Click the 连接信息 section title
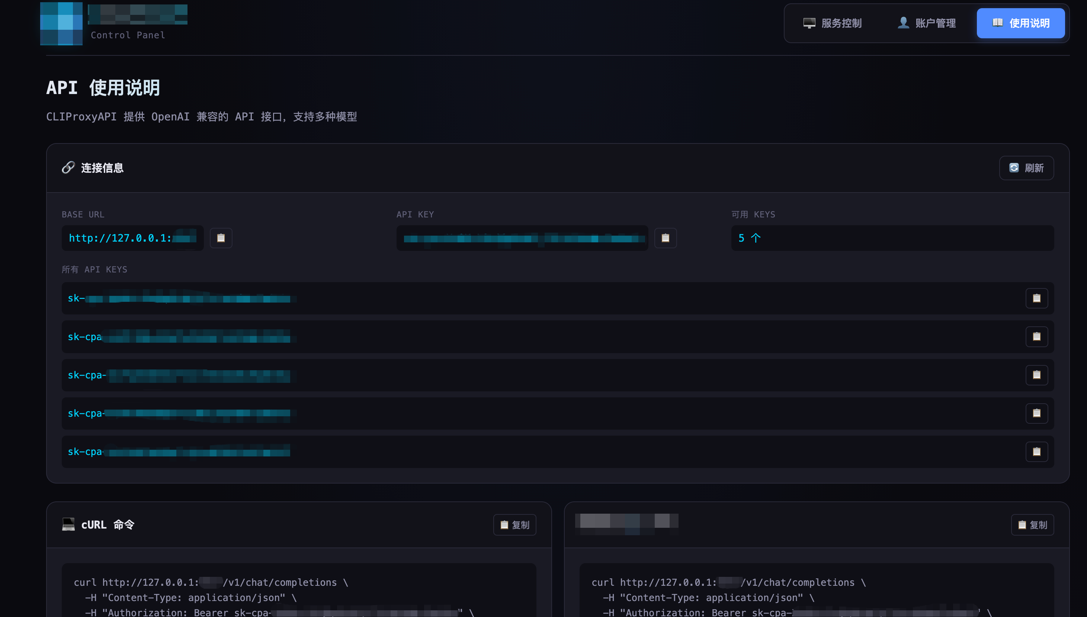The width and height of the screenshot is (1087, 617). point(102,168)
